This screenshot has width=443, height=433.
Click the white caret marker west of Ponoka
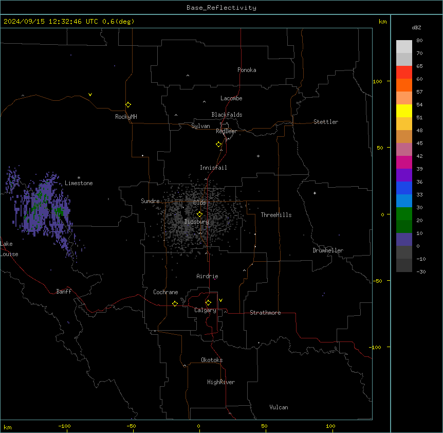pyautogui.click(x=188, y=76)
